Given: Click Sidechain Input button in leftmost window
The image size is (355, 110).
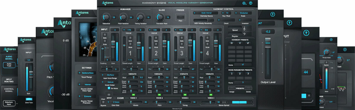Looking at the screenshot, I should pos(9,103).
